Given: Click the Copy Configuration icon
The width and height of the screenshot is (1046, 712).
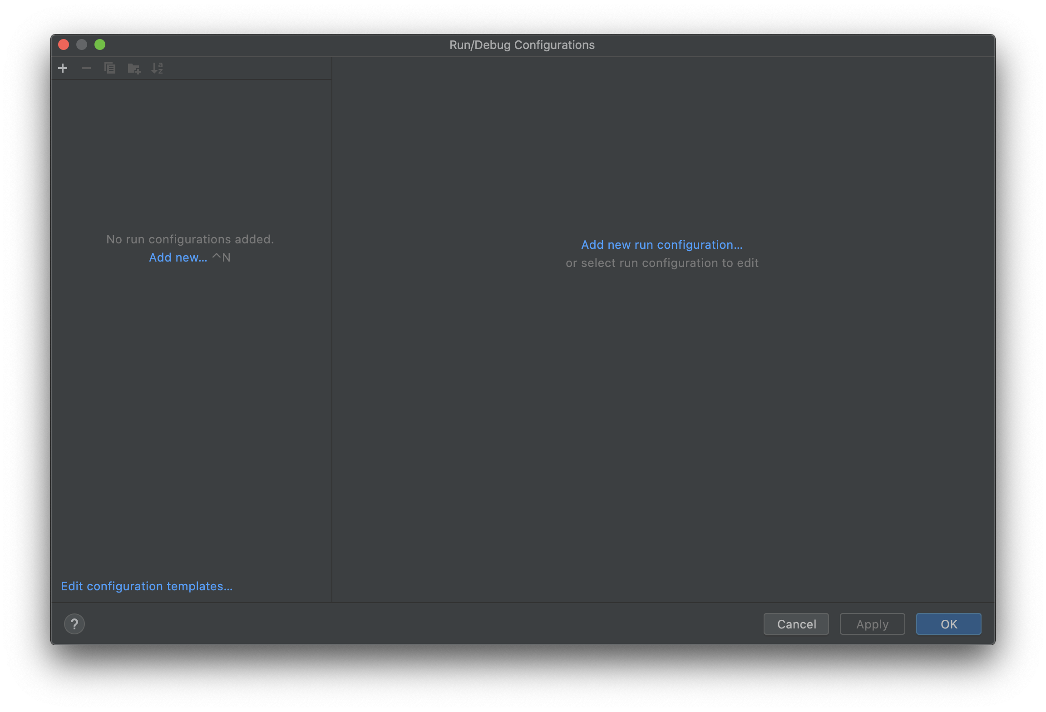Looking at the screenshot, I should [x=110, y=68].
